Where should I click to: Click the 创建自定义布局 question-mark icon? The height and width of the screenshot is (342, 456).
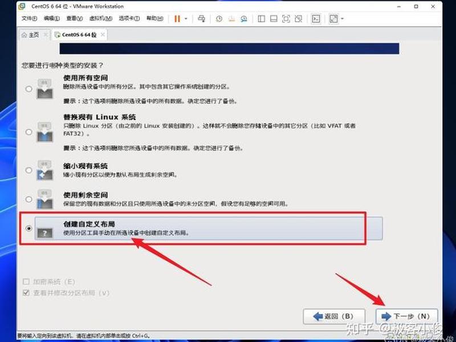[44, 233]
